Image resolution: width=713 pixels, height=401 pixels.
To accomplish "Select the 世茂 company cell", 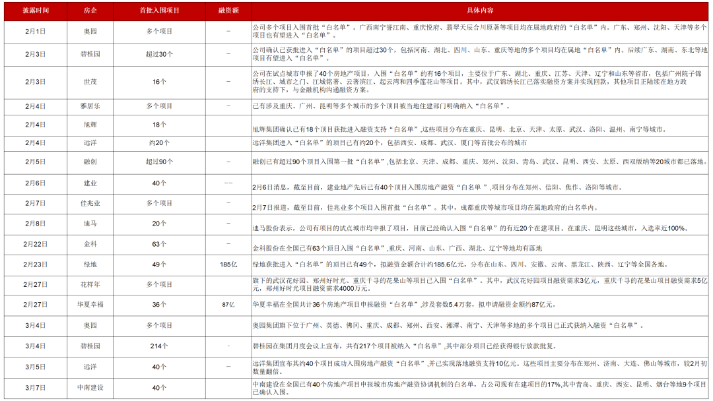I will tap(90, 82).
